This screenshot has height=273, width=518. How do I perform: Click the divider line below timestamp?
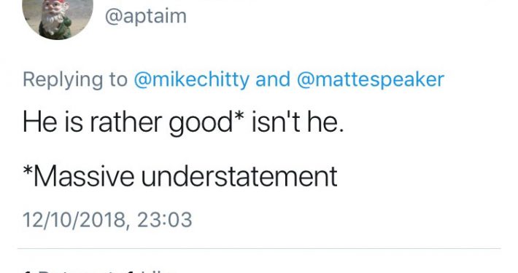coord(259,248)
